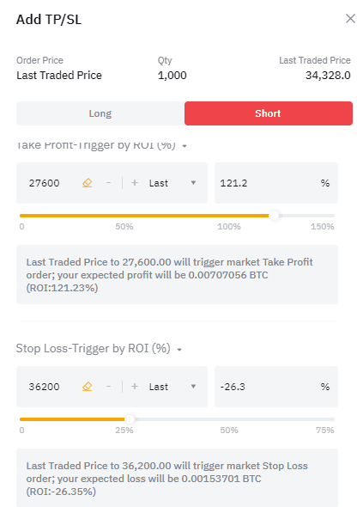The width and height of the screenshot is (357, 507).
Task: Click the take profit slider handle
Action: click(x=274, y=216)
